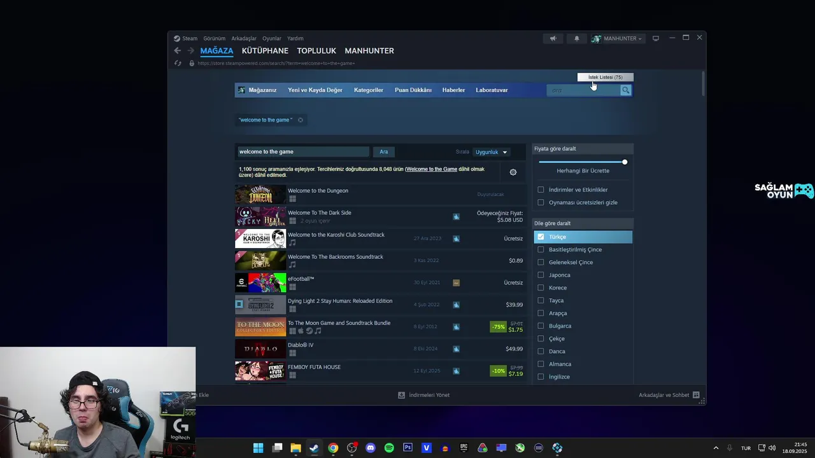Open the Yardım menu
815x458 pixels.
click(295, 38)
